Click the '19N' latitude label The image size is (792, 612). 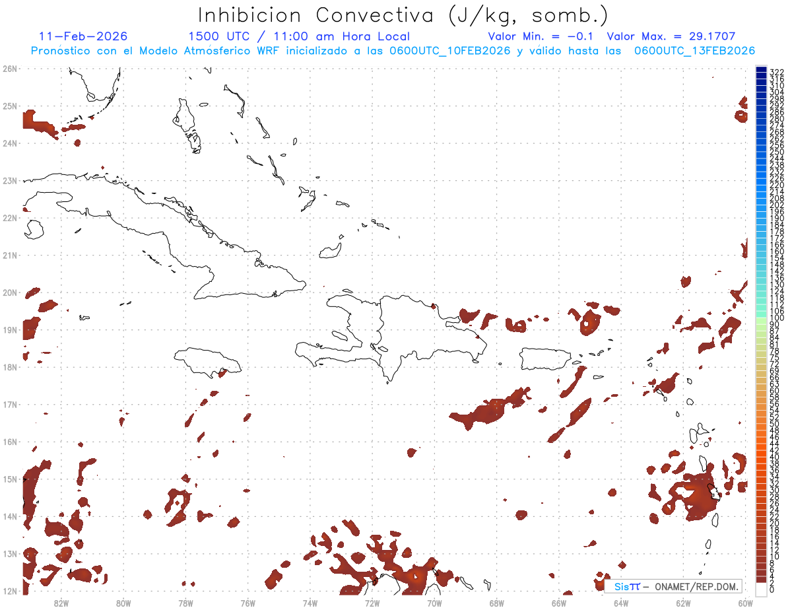click(10, 329)
